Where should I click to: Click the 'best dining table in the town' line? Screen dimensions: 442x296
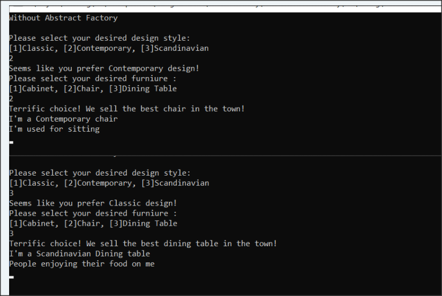[143, 244]
